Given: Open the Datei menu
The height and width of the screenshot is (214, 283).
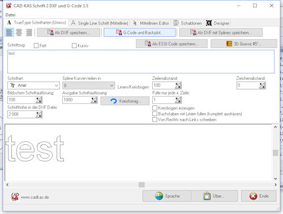Looking at the screenshot, I should [x=10, y=15].
